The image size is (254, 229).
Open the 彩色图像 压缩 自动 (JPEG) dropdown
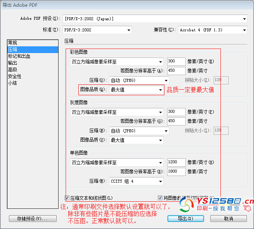click(139, 80)
